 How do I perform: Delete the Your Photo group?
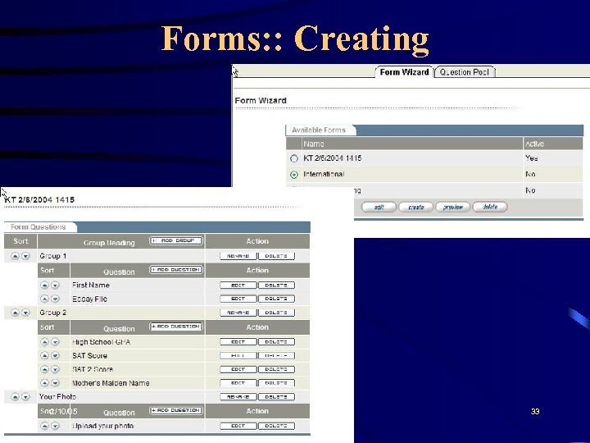276,397
